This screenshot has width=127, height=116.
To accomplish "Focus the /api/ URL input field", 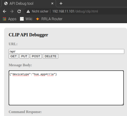I will pyautogui.click(x=66, y=51).
